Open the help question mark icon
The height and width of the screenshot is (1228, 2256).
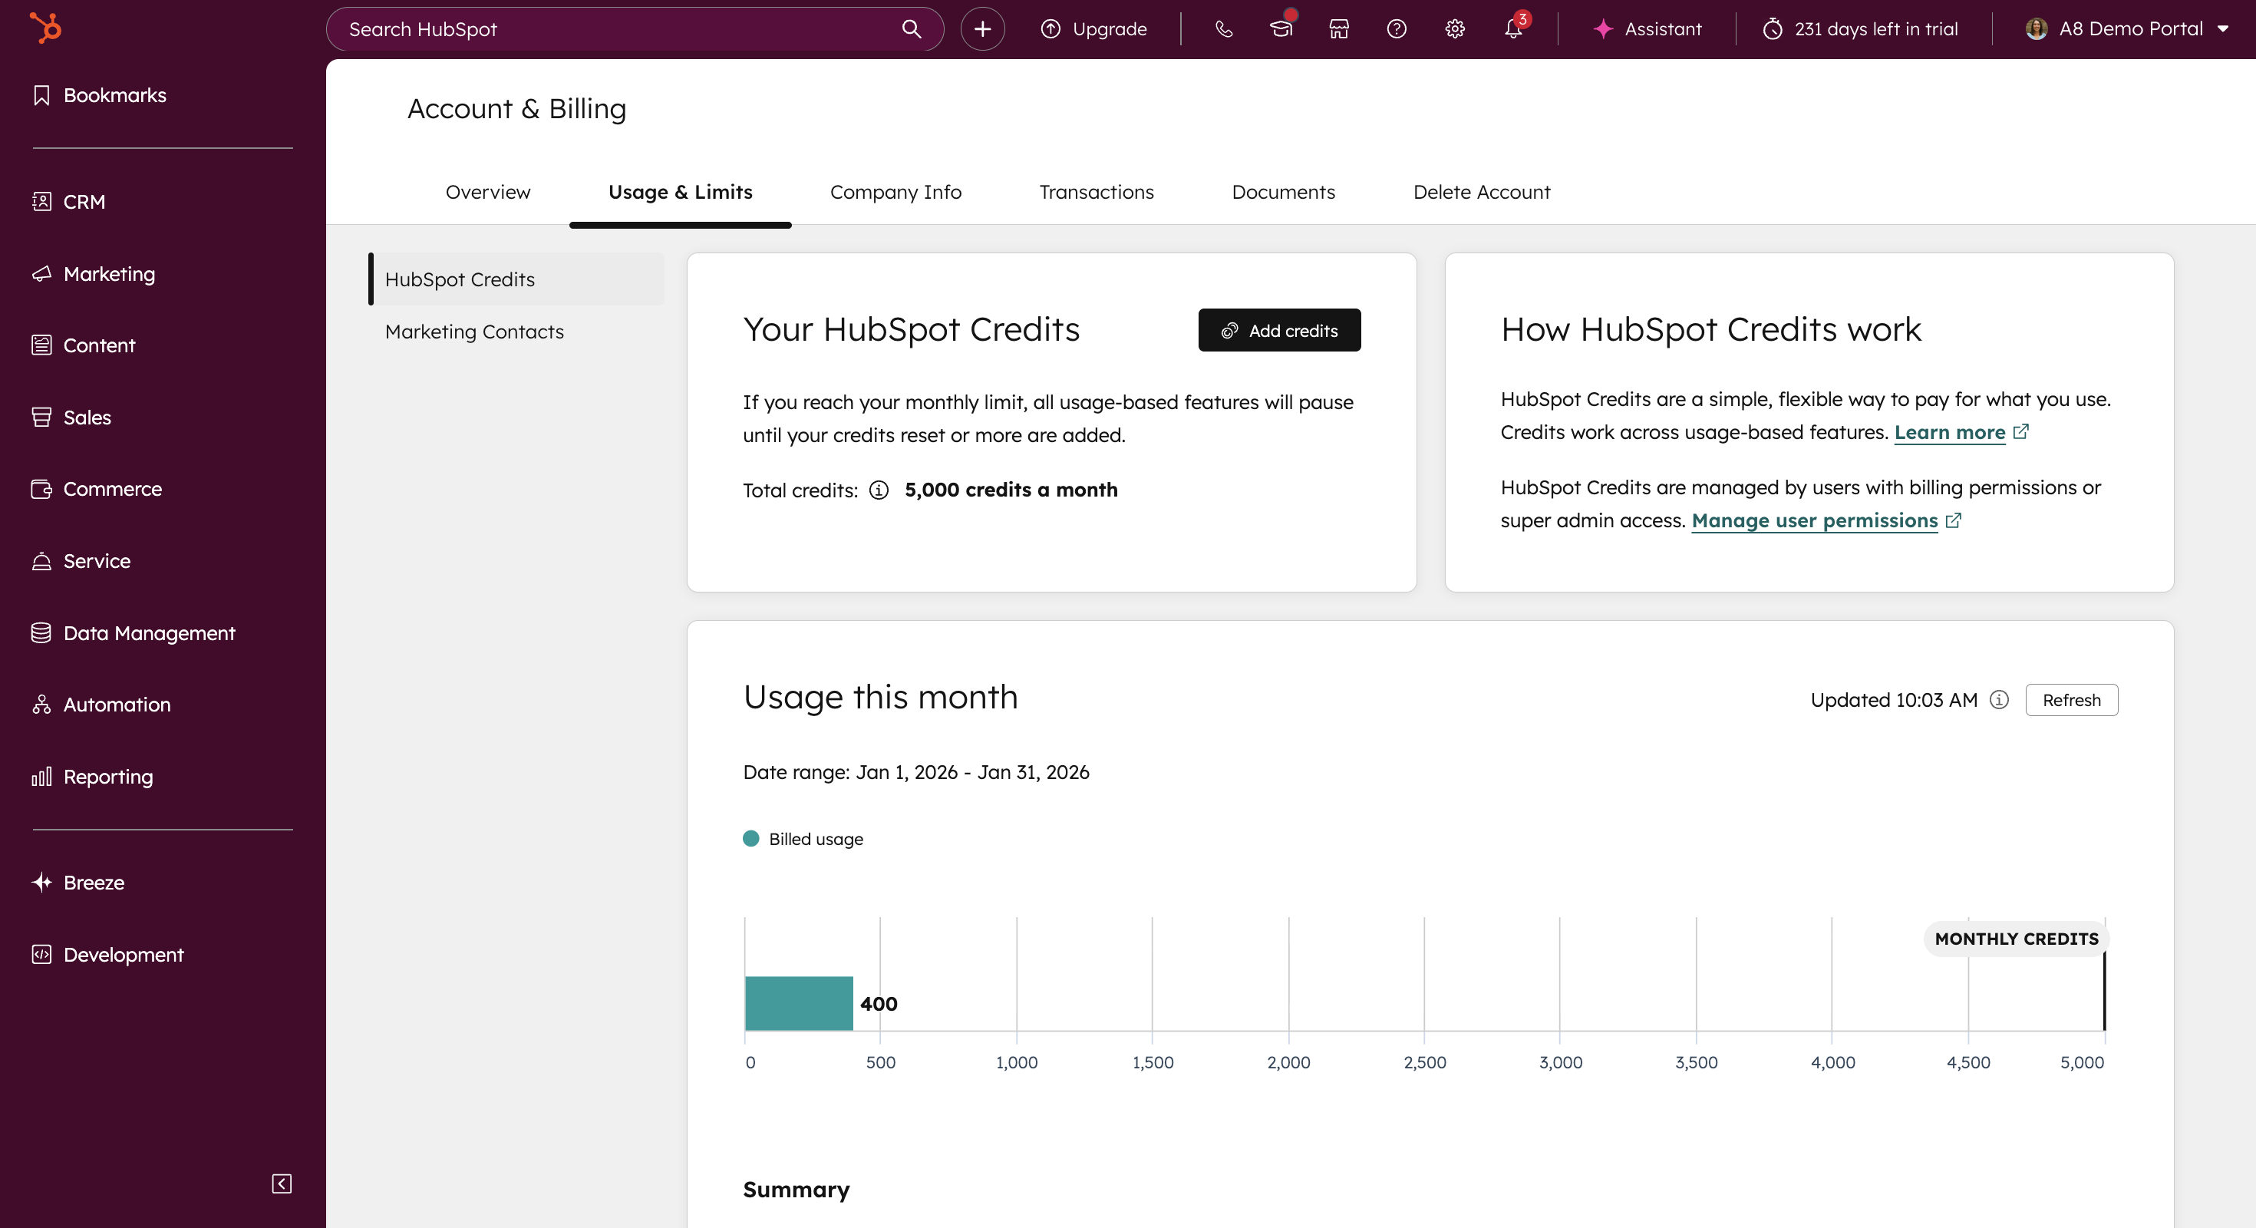pyautogui.click(x=1396, y=29)
